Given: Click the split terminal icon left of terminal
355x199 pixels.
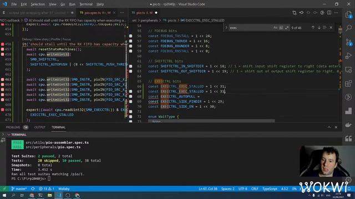Looking at the screenshot, I should (3, 140).
